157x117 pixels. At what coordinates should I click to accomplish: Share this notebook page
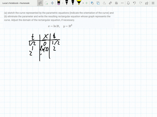[147, 3]
